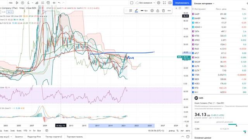The width and height of the screenshot is (248, 139).
Task: Select VTBR in the watchlist
Action: 220,75
